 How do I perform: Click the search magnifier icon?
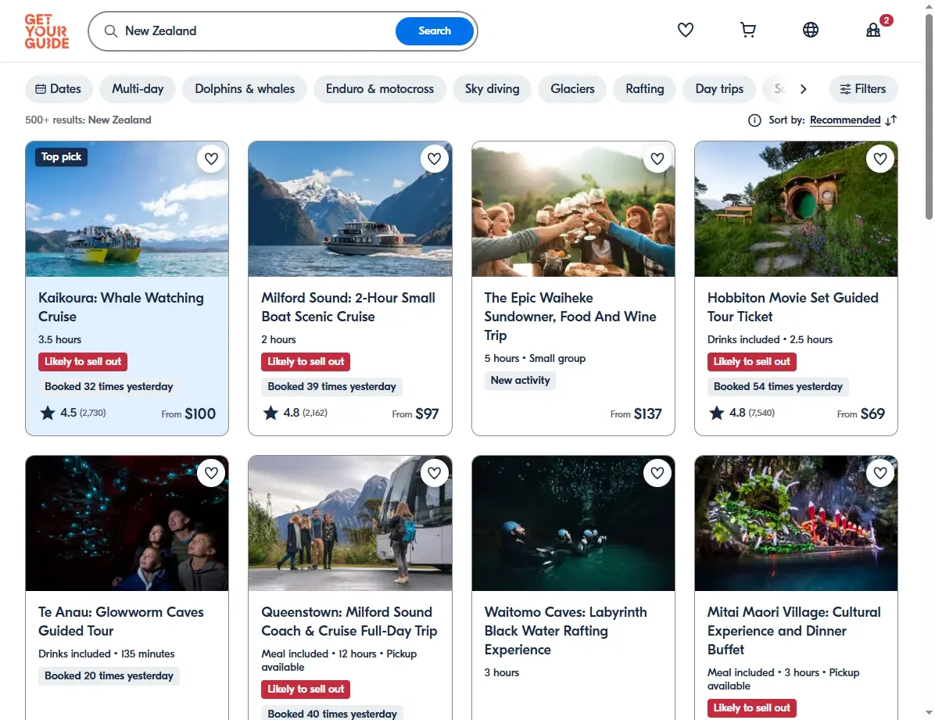(110, 31)
